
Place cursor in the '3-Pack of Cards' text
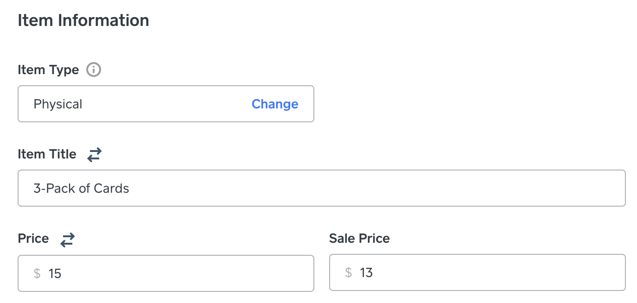pos(81,189)
